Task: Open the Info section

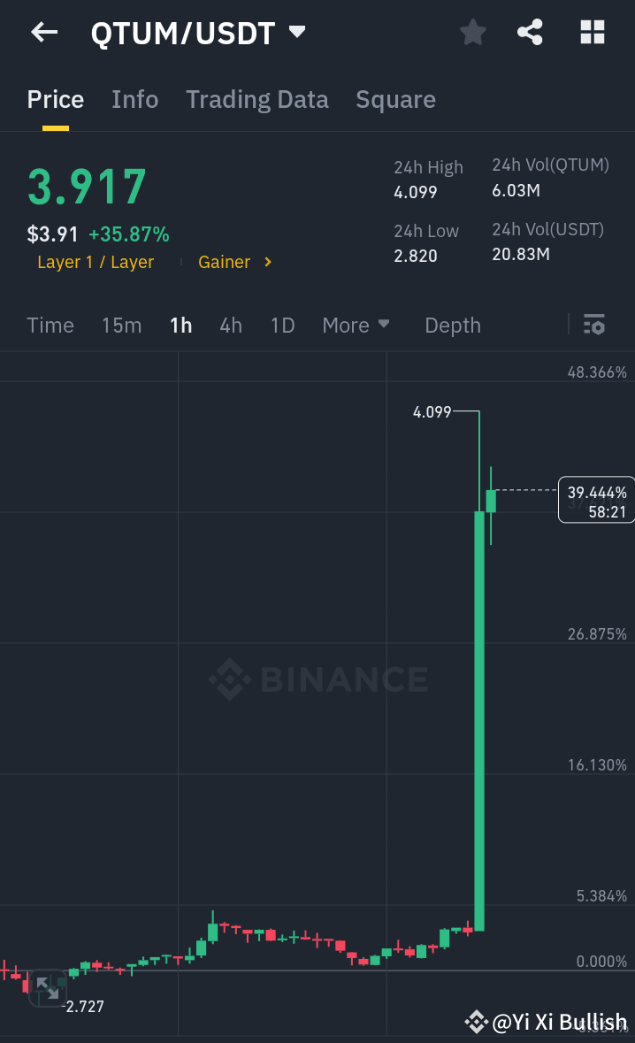Action: [x=134, y=99]
